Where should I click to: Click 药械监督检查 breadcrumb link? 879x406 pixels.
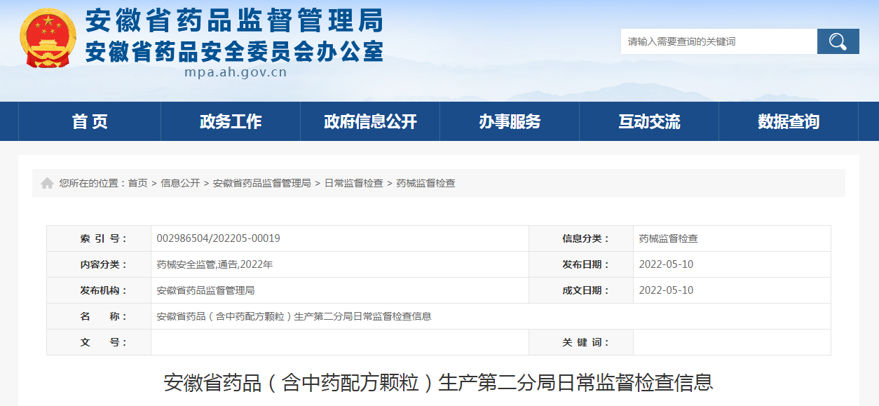coord(425,183)
